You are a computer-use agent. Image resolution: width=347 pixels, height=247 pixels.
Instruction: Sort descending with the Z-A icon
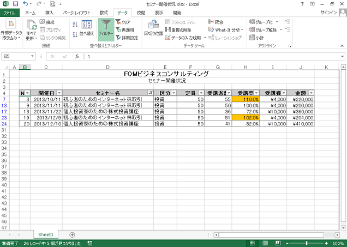pos(75,34)
